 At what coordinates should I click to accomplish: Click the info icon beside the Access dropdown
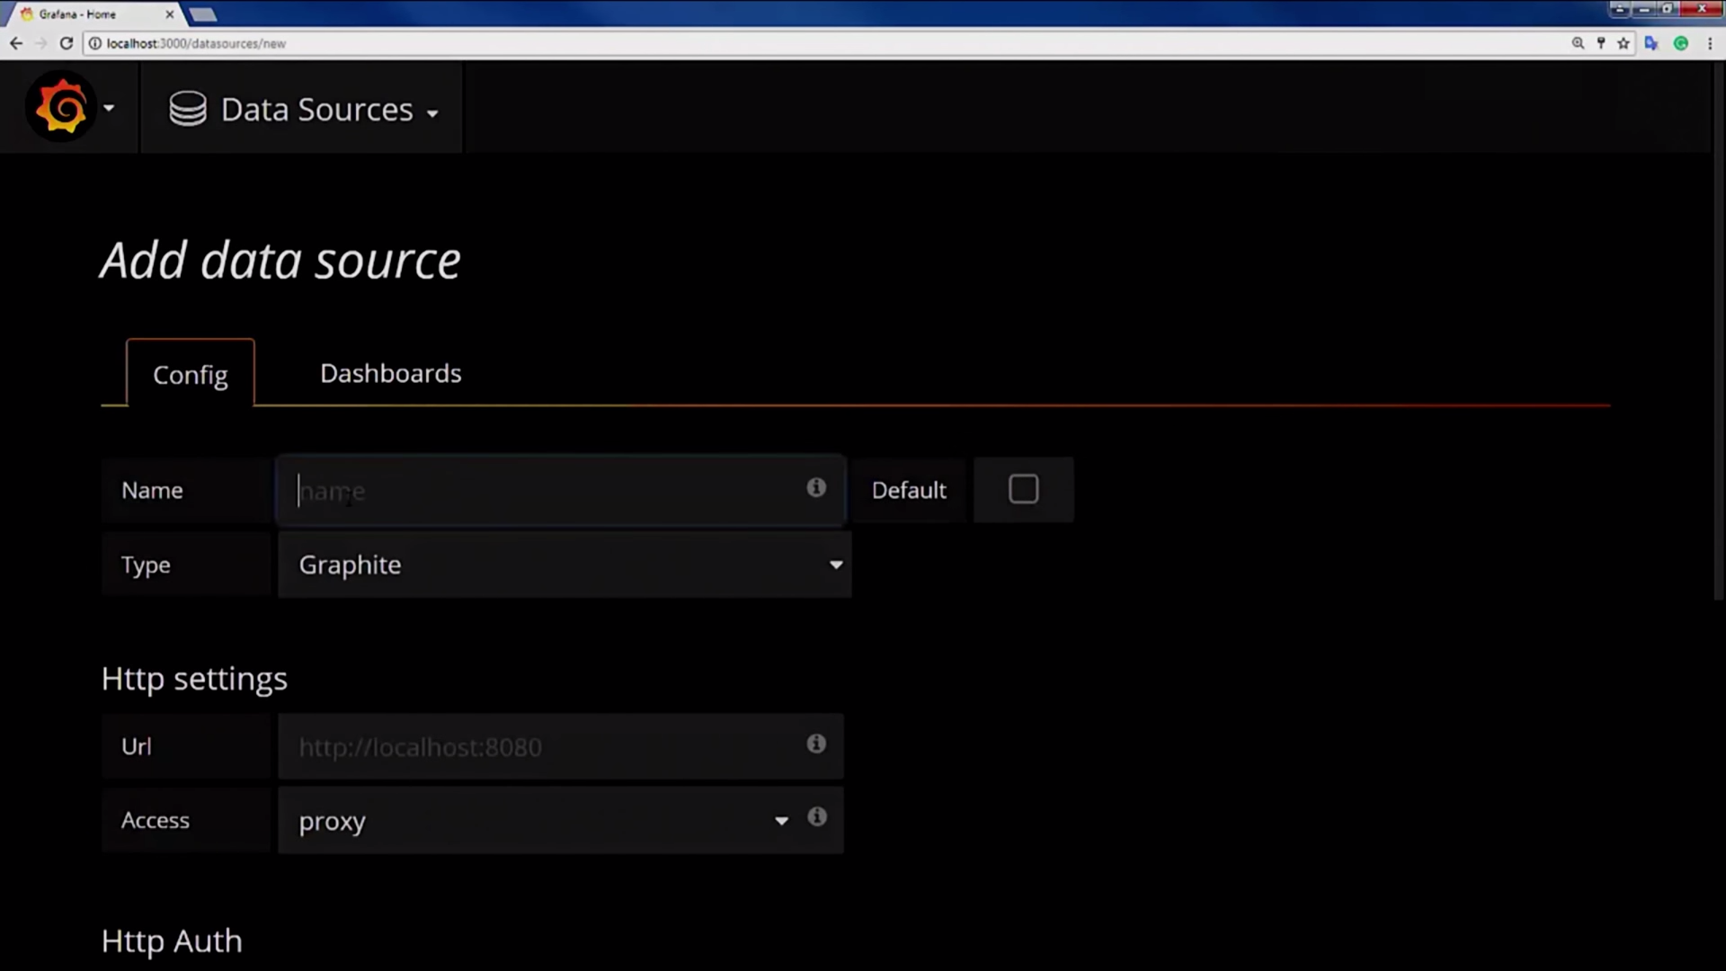pyautogui.click(x=816, y=816)
